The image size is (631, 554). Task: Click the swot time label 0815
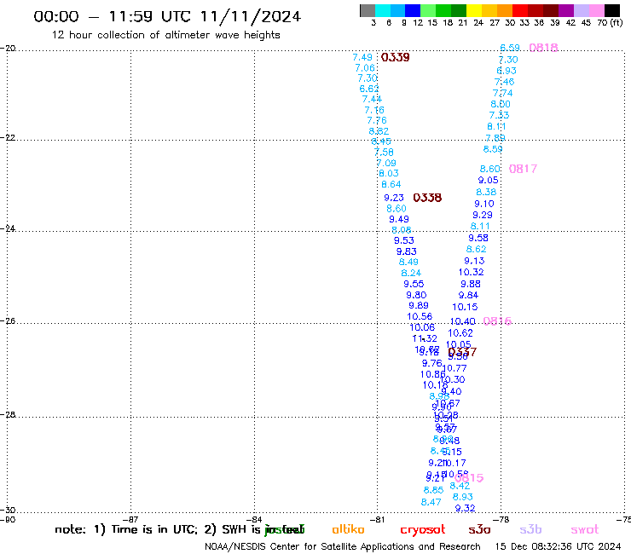[469, 478]
